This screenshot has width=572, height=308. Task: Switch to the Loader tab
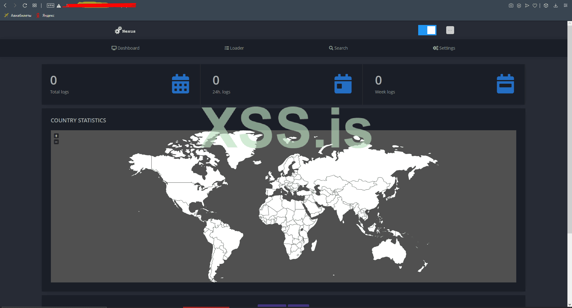[234, 48]
